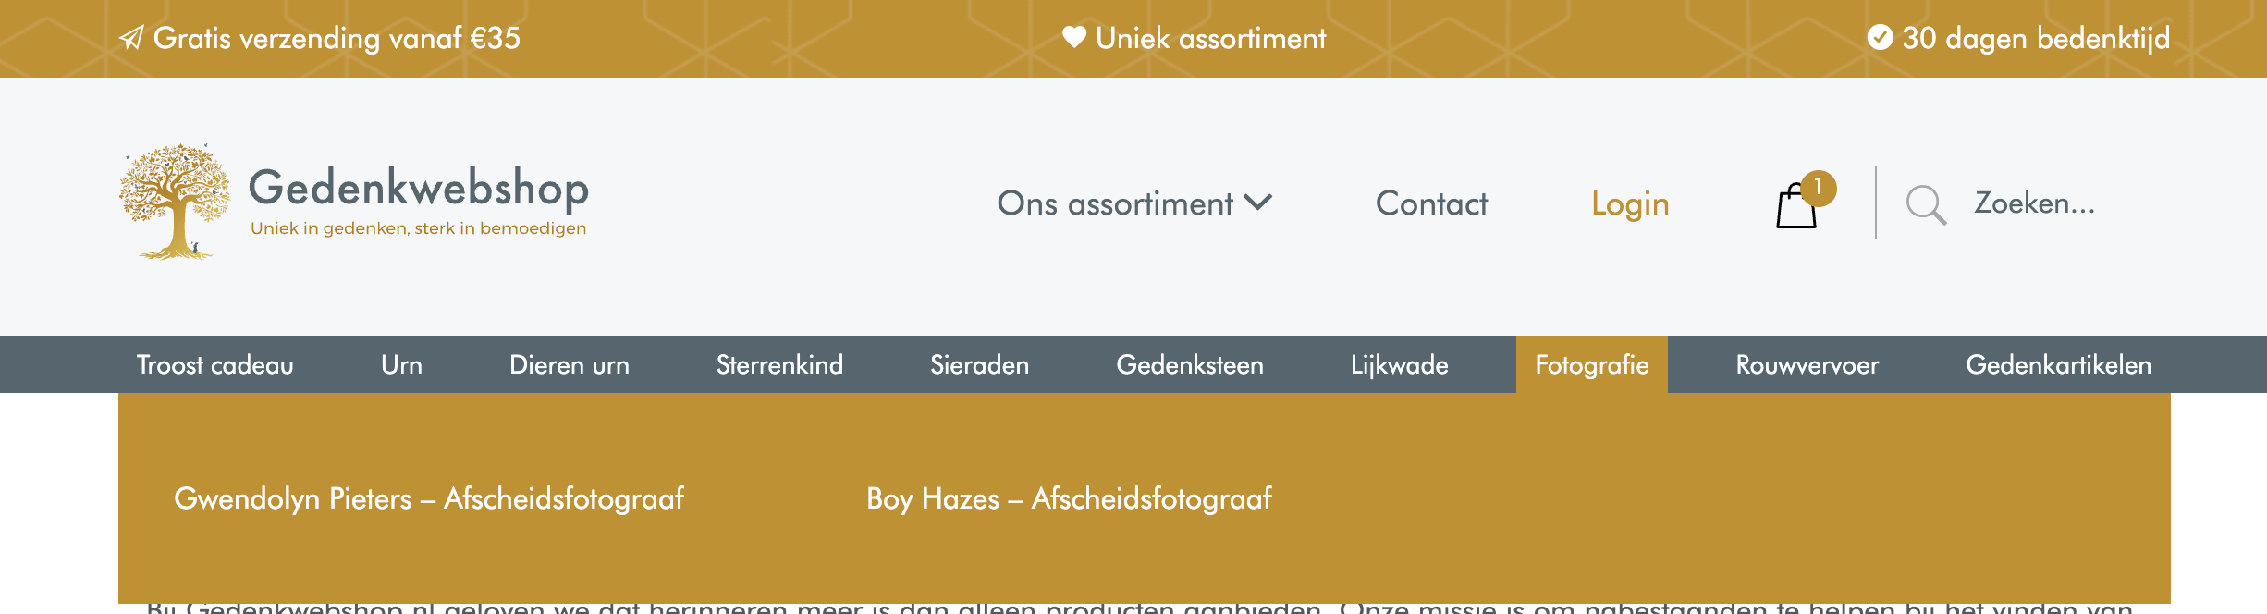Open the Fotografie menu tab

point(1591,364)
